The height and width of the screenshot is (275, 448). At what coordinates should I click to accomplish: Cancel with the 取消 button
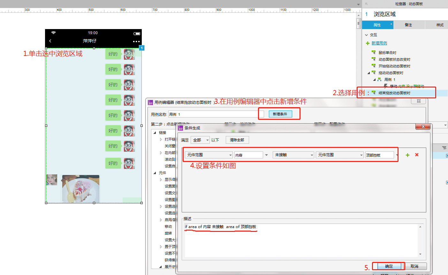(414, 266)
